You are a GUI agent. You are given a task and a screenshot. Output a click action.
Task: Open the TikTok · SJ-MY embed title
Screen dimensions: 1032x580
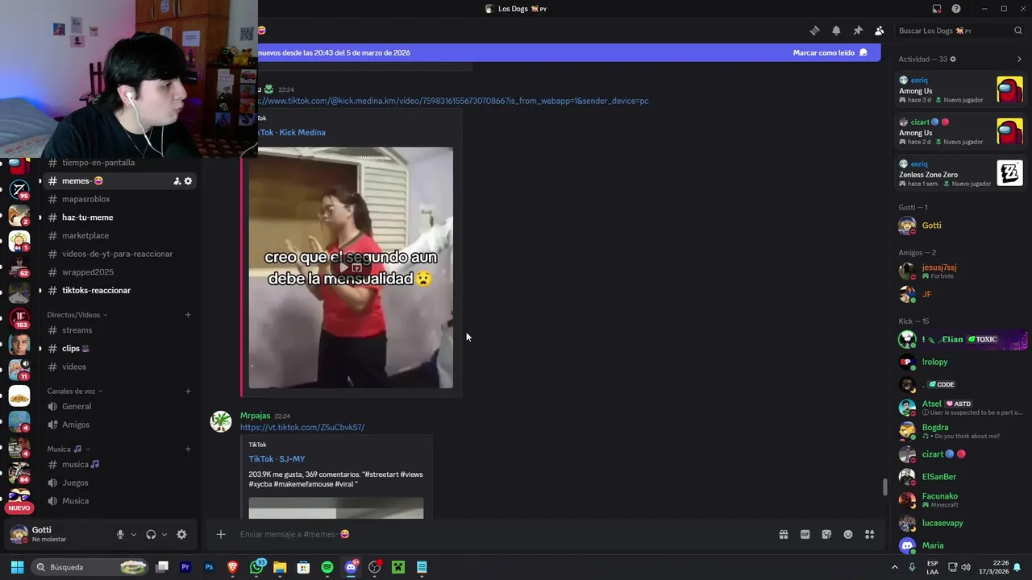coord(277,459)
